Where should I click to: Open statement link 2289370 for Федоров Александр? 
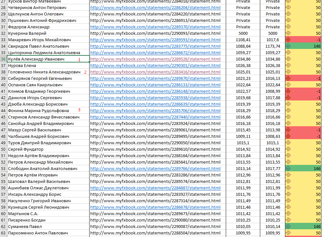155,27
